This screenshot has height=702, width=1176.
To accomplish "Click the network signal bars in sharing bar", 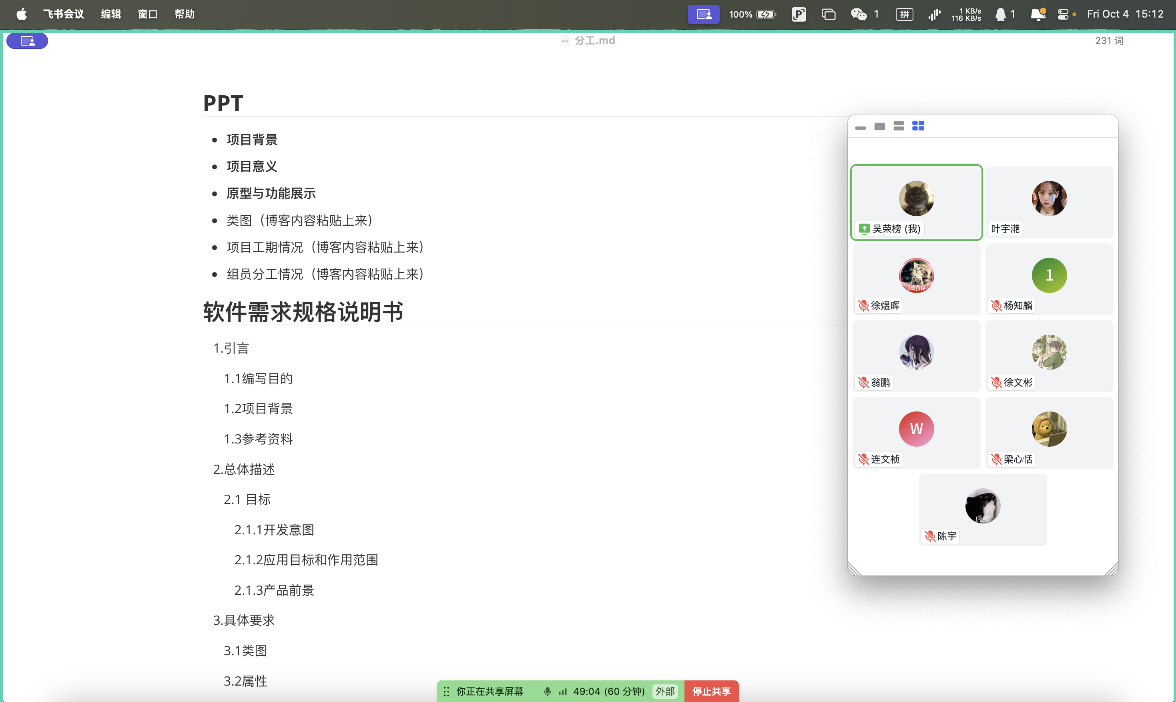I will coord(562,691).
